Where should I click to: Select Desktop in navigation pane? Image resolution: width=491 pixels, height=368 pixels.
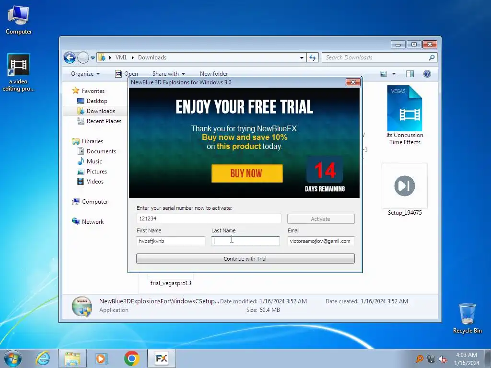click(x=92, y=101)
